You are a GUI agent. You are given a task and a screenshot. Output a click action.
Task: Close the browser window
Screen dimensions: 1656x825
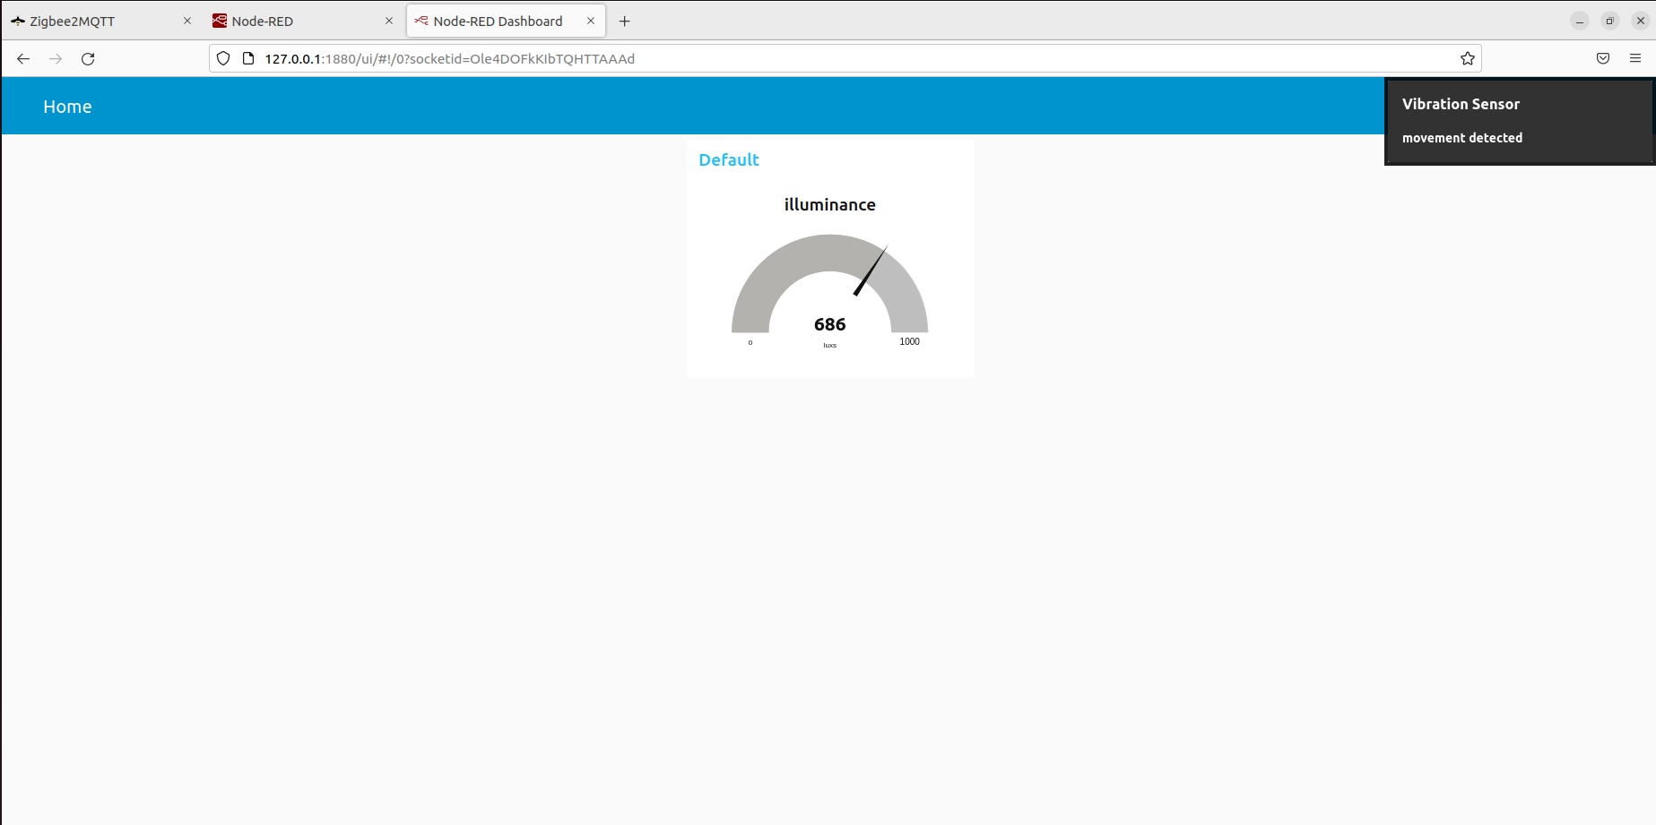(x=1641, y=21)
